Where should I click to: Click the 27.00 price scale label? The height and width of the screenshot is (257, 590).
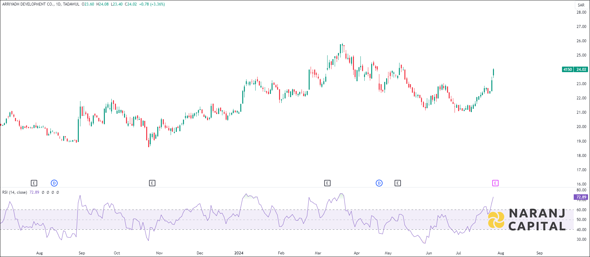[x=581, y=27]
